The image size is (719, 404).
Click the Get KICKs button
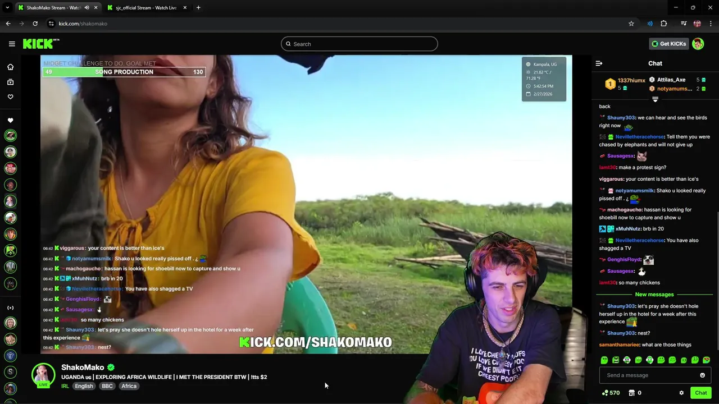click(x=668, y=44)
